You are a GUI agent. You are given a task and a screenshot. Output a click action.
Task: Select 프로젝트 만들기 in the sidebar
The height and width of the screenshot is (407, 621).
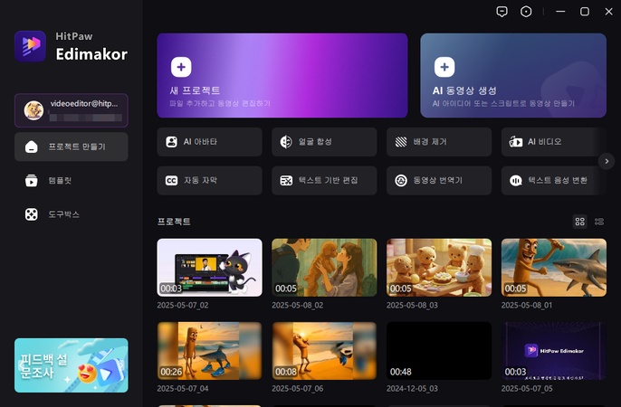click(x=72, y=147)
